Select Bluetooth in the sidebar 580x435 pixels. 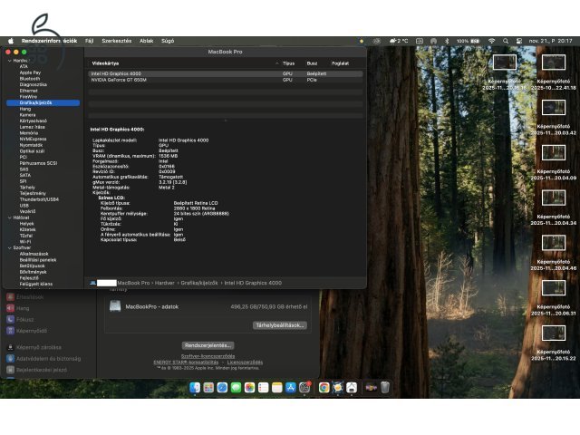click(x=30, y=79)
